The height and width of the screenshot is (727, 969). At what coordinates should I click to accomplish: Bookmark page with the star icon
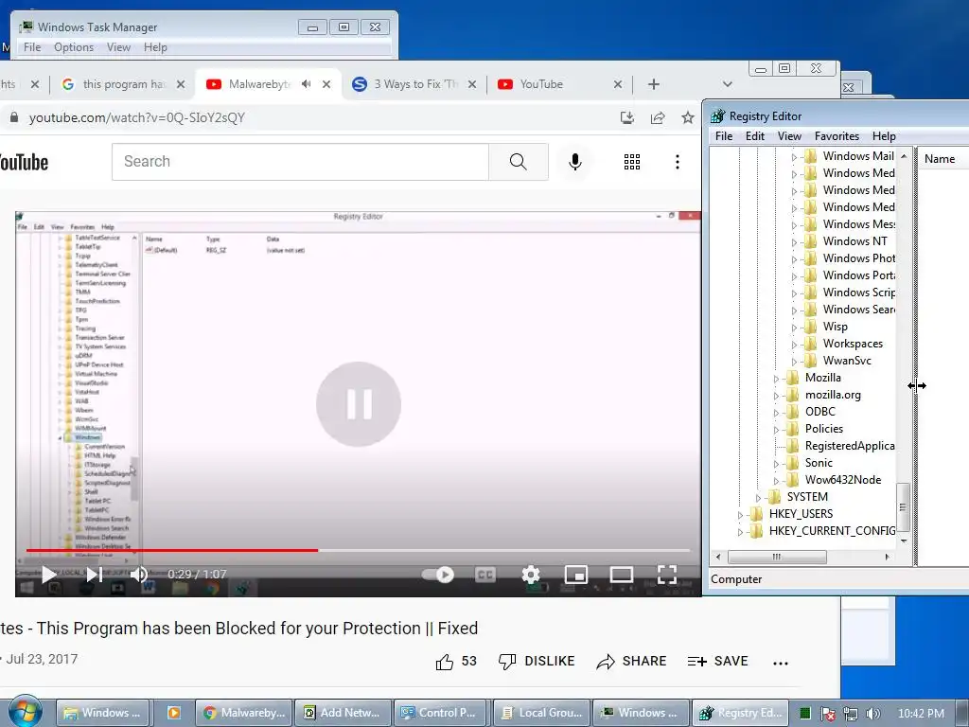click(x=687, y=117)
